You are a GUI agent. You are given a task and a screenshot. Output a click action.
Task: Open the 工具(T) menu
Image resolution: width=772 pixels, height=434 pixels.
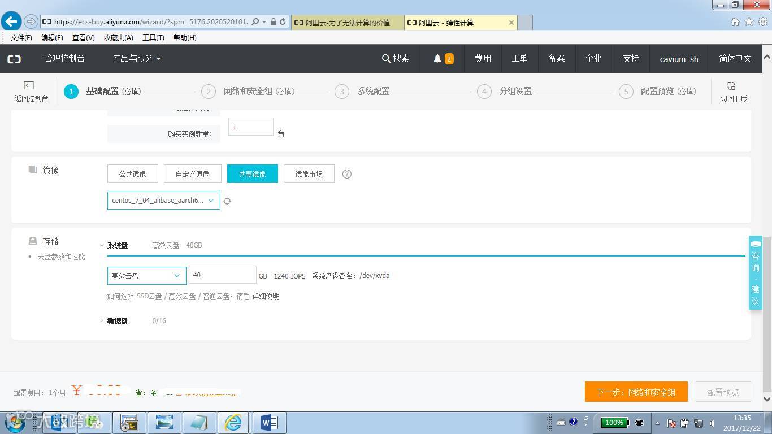click(x=153, y=38)
